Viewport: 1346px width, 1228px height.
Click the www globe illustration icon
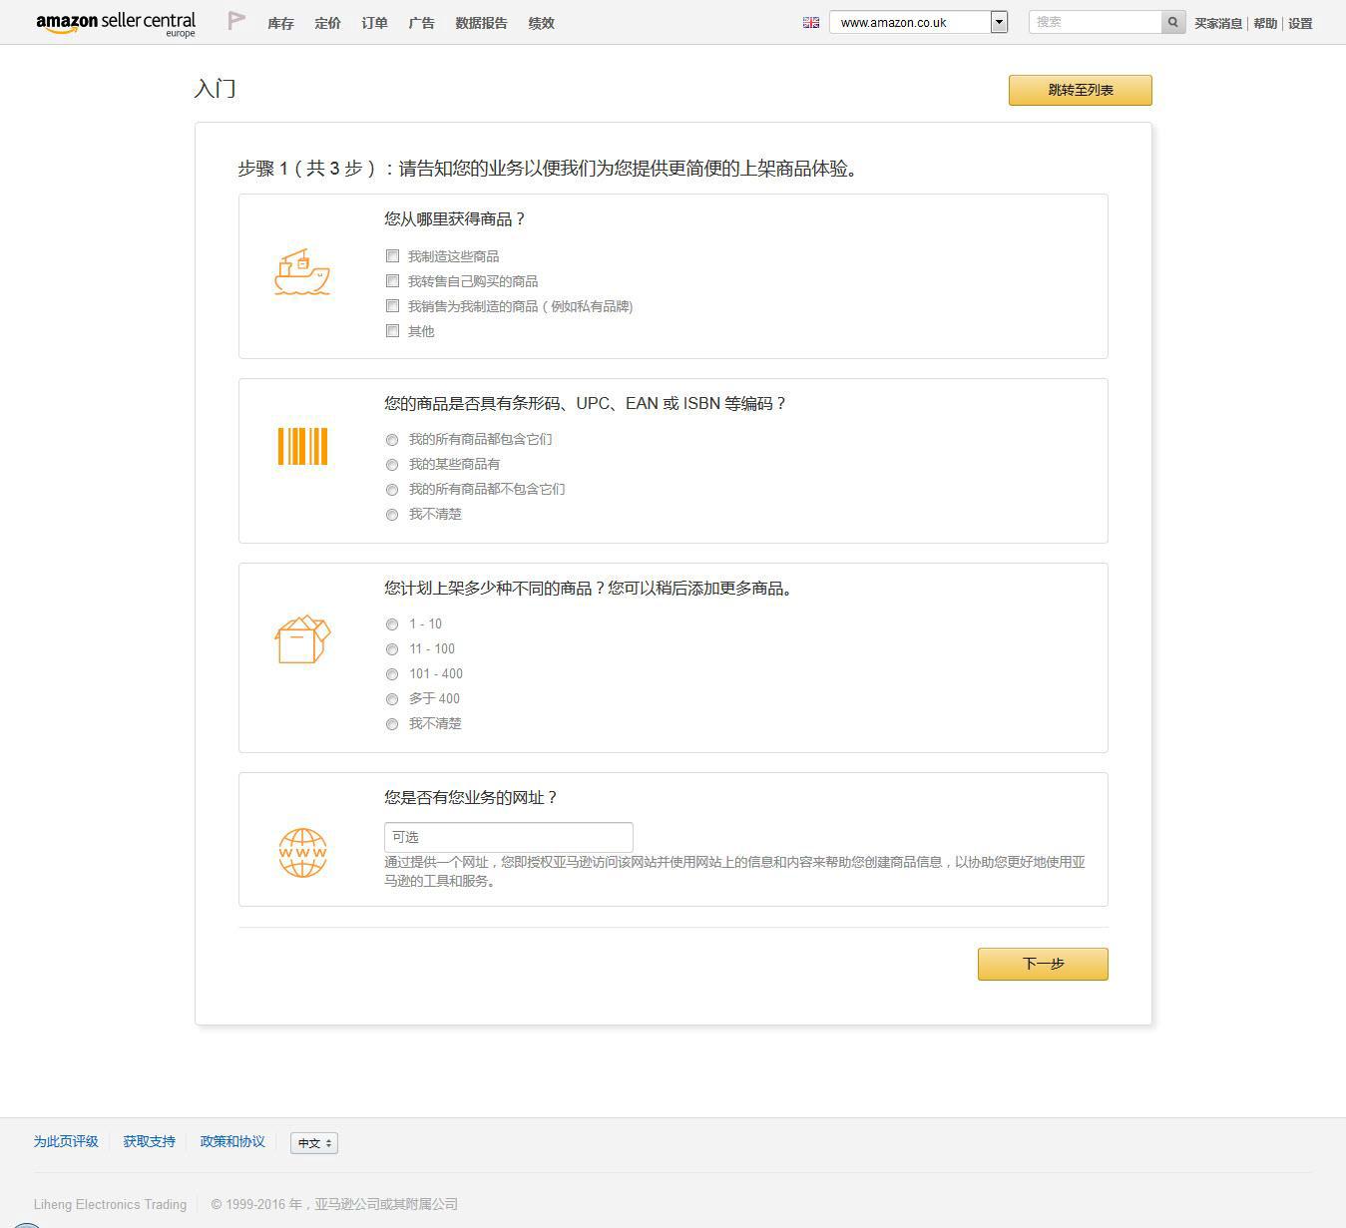[x=301, y=853]
